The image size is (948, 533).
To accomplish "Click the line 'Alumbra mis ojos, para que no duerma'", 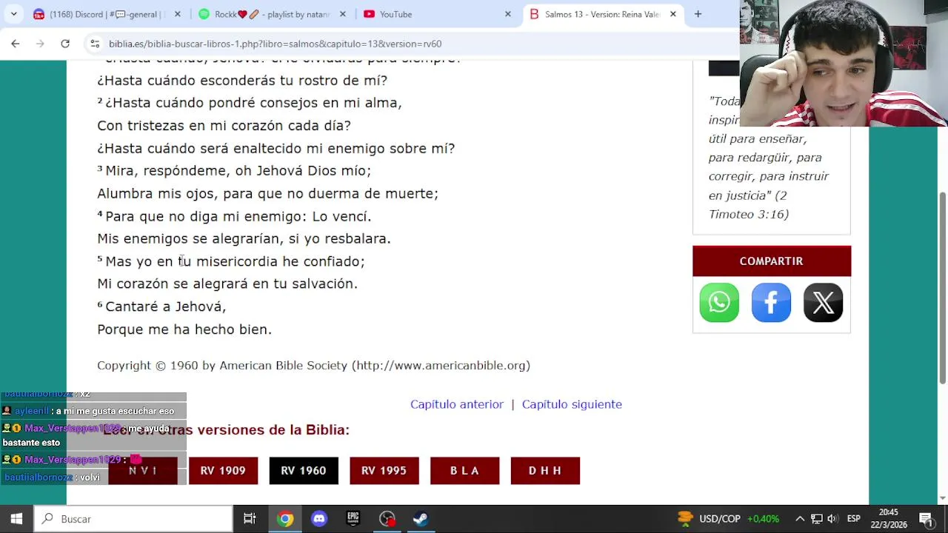I will coord(267,194).
